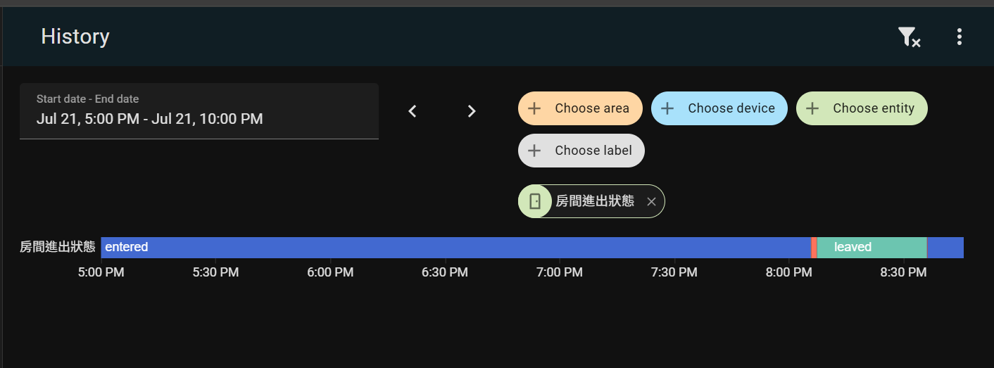This screenshot has height=368, width=994.
Task: Click the green leaved timeline segment
Action: (x=872, y=248)
